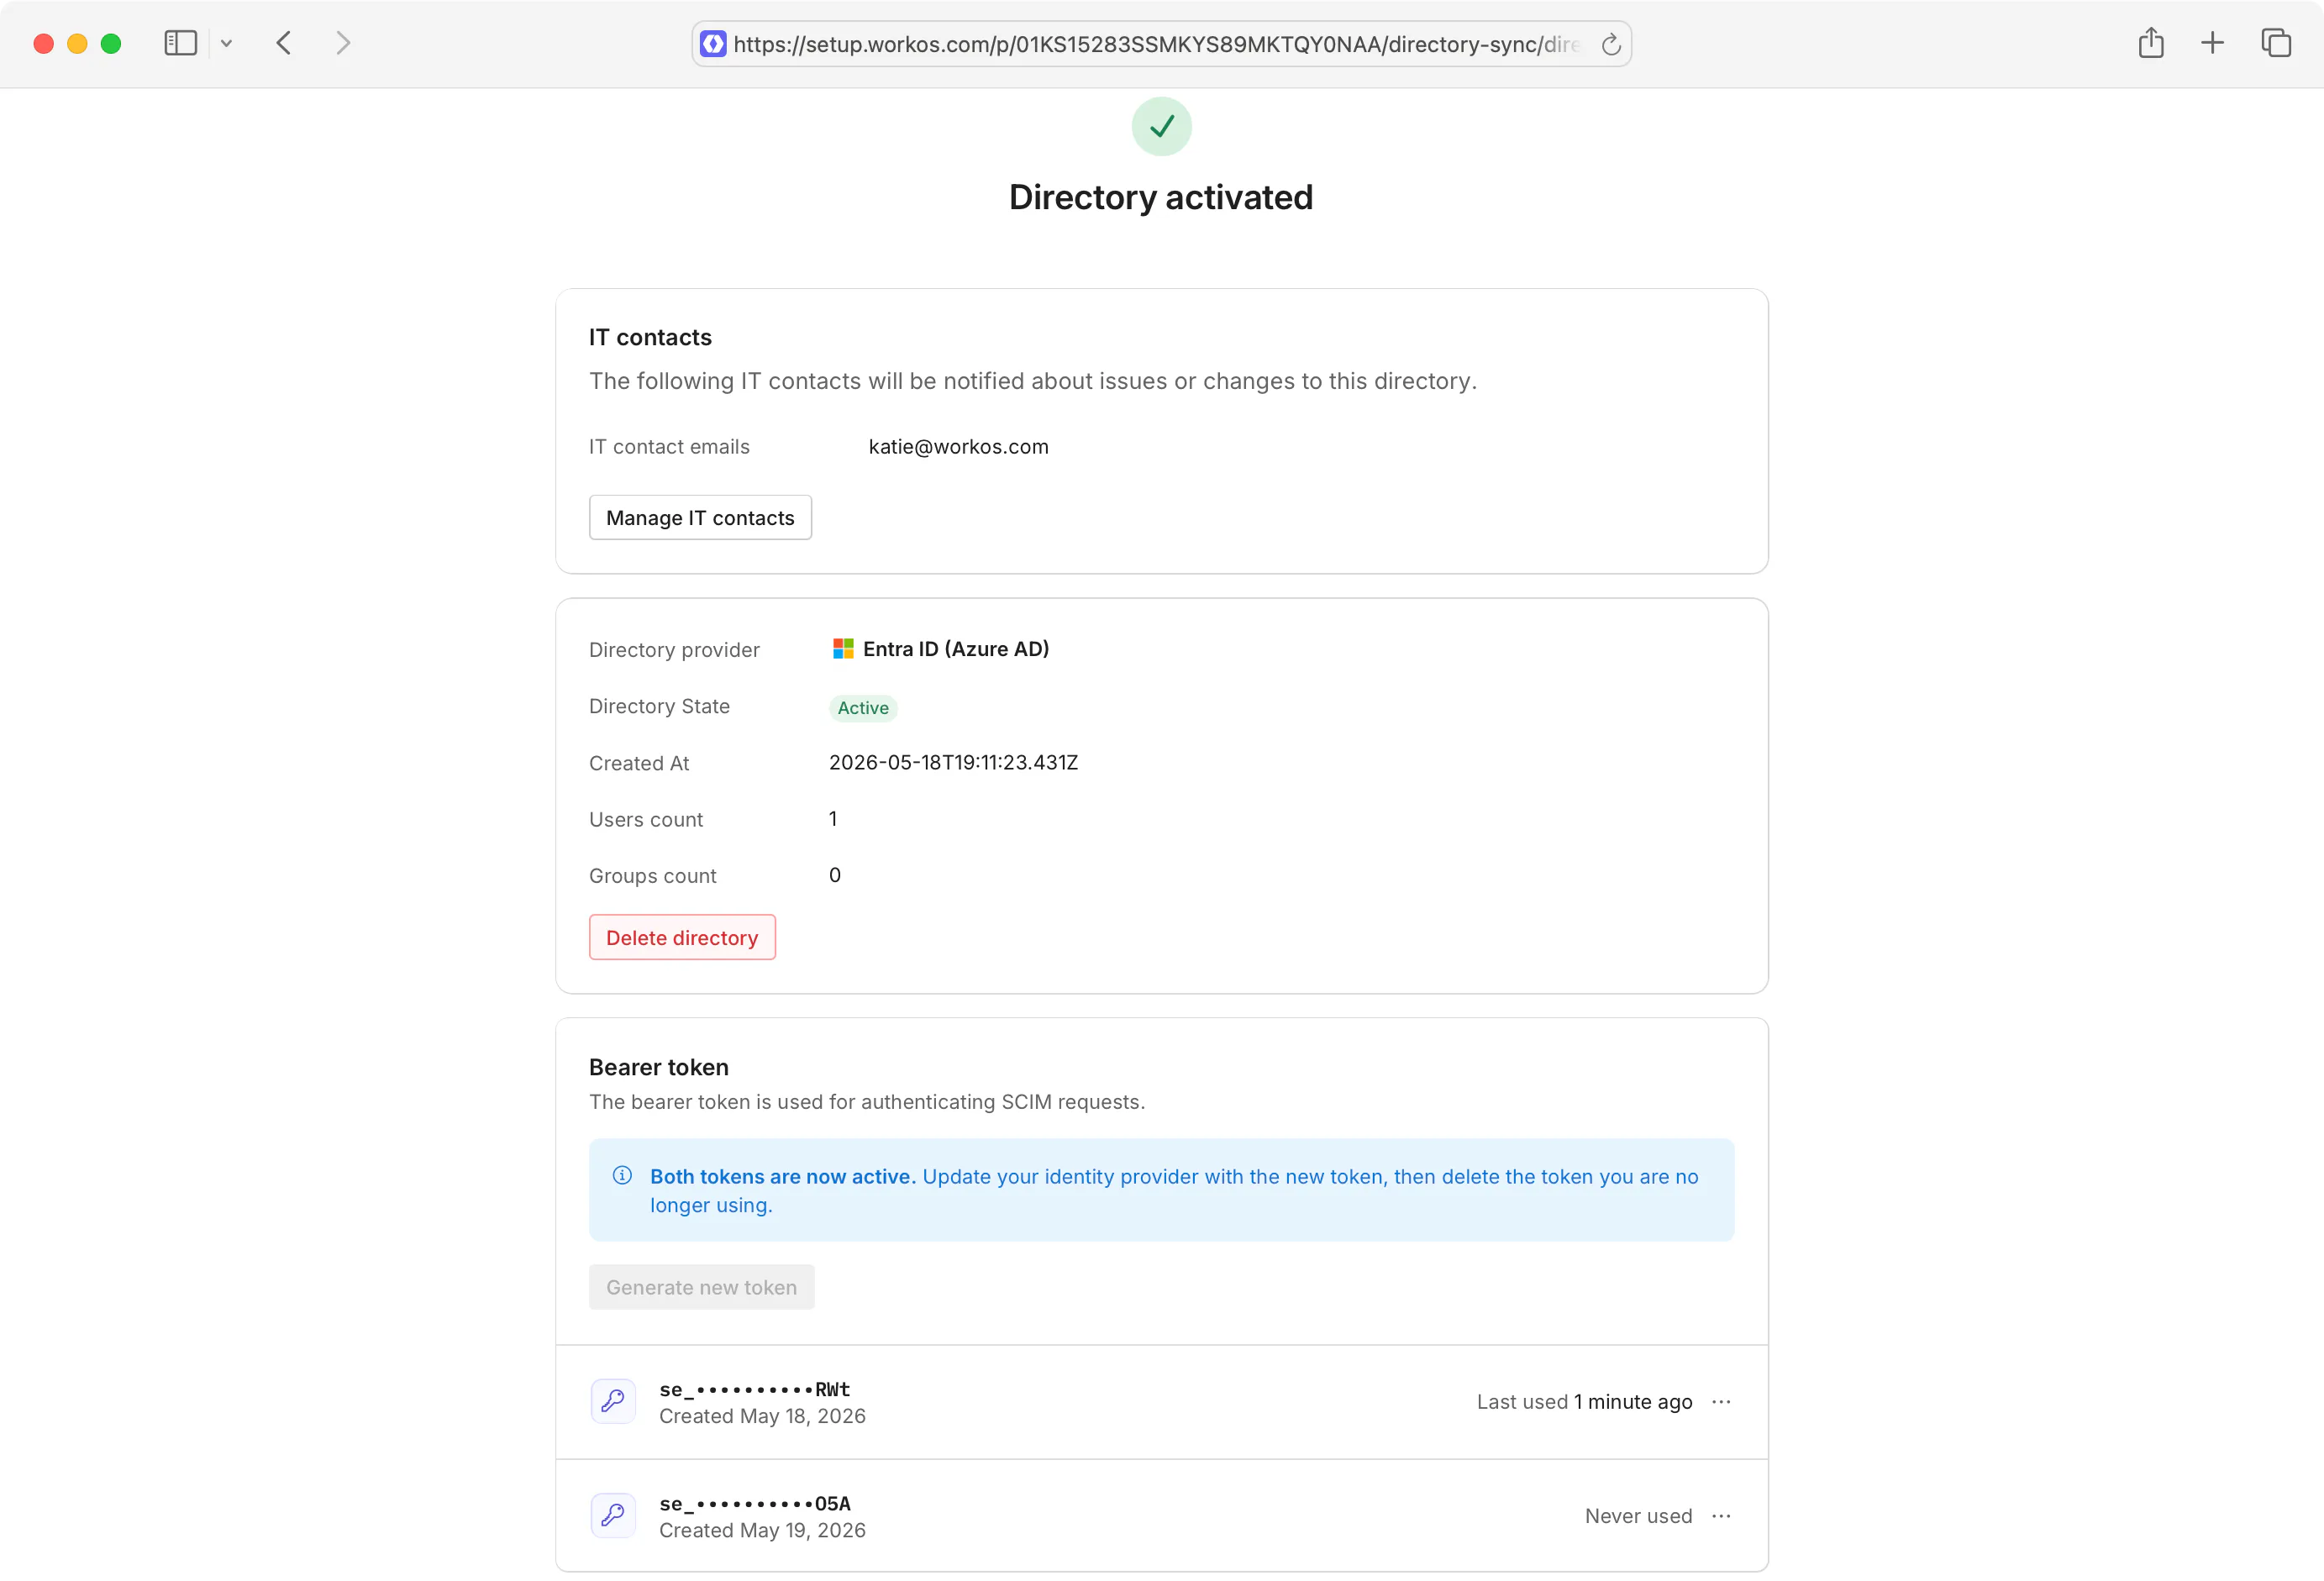Minimize the window with the yellow button
Image resolution: width=2324 pixels, height=1581 pixels.
coord(77,43)
